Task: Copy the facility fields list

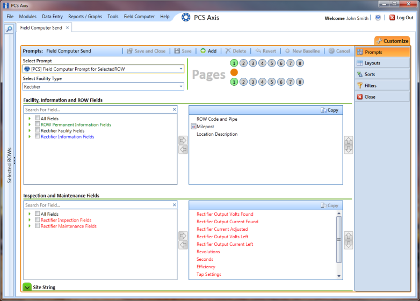Action: pyautogui.click(x=329, y=110)
